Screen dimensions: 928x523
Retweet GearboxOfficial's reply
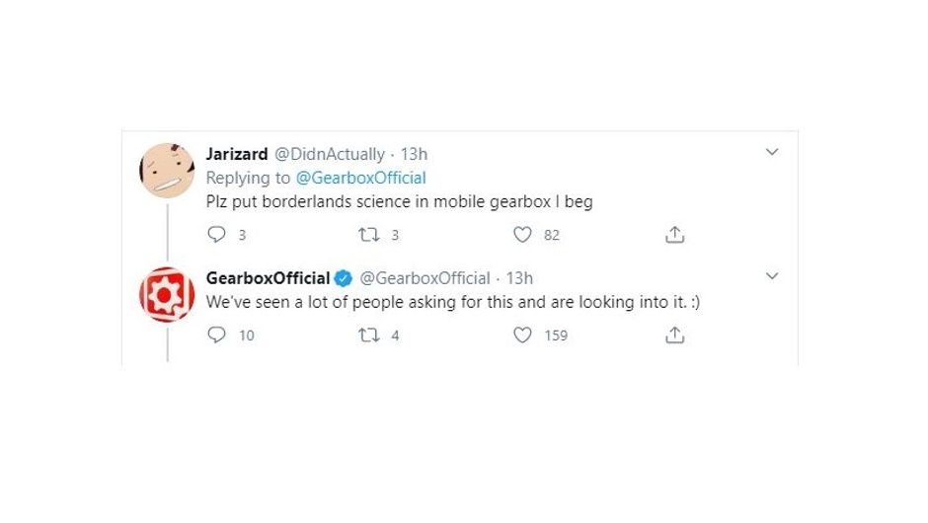(368, 336)
